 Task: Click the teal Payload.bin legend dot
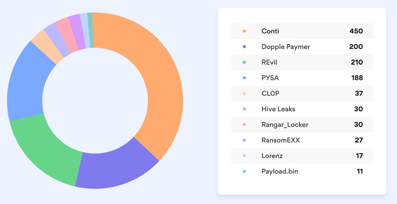(244, 172)
